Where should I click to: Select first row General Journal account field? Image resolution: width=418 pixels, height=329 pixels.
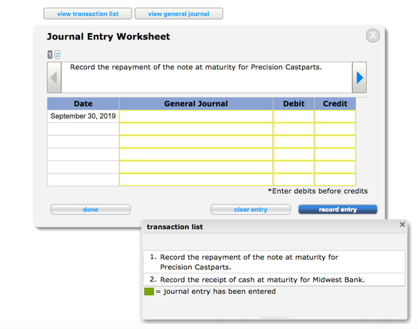point(196,116)
